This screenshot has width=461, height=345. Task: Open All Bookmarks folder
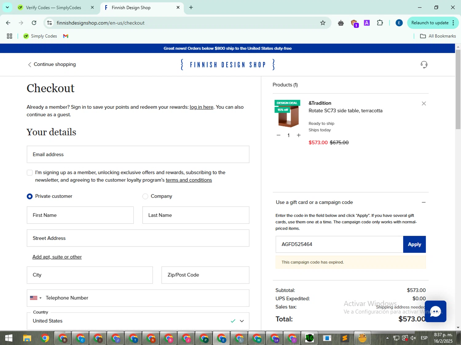tap(438, 36)
